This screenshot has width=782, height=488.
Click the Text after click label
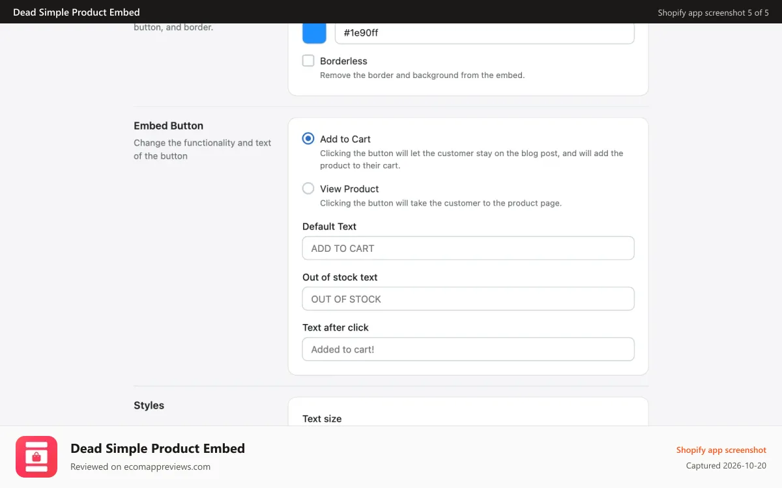(x=336, y=327)
